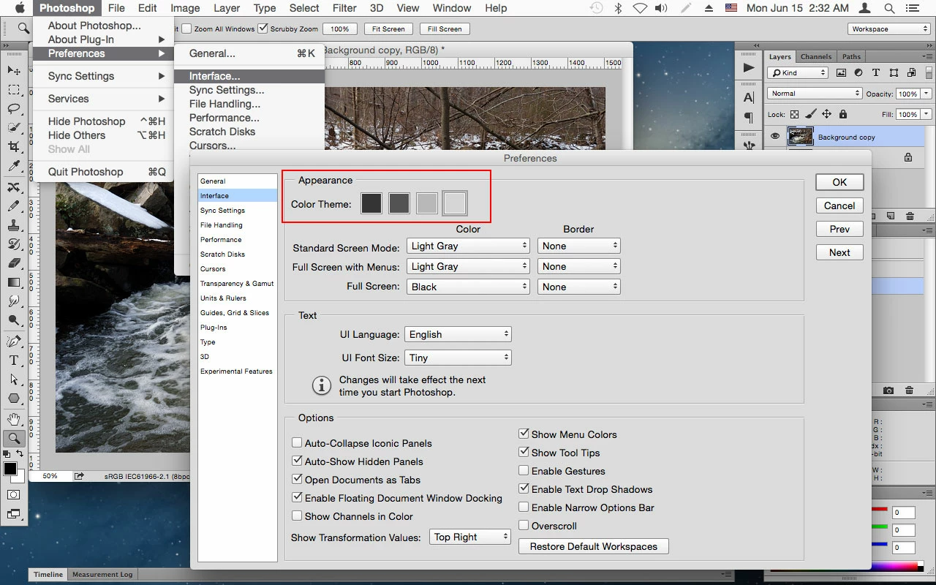Select the Crop tool
936x585 pixels.
click(14, 148)
